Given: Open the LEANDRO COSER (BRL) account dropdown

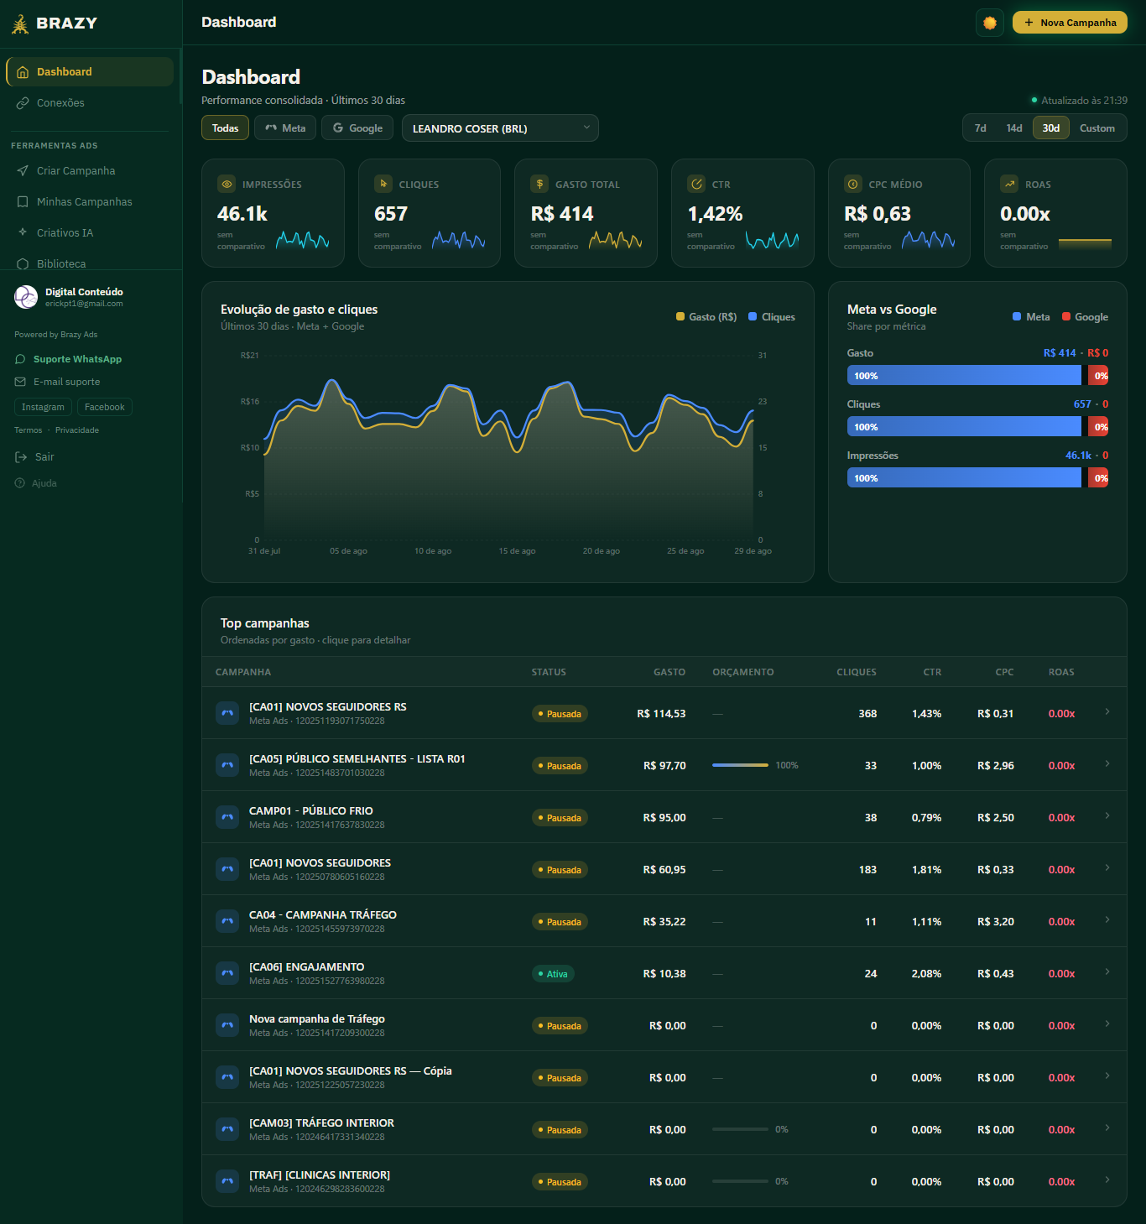Looking at the screenshot, I should point(500,128).
